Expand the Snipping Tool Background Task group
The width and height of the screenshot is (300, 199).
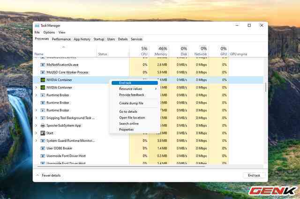pyautogui.click(x=36, y=118)
